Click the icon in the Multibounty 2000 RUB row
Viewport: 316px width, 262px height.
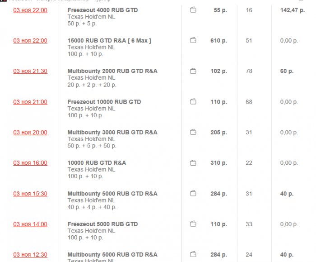(193, 71)
